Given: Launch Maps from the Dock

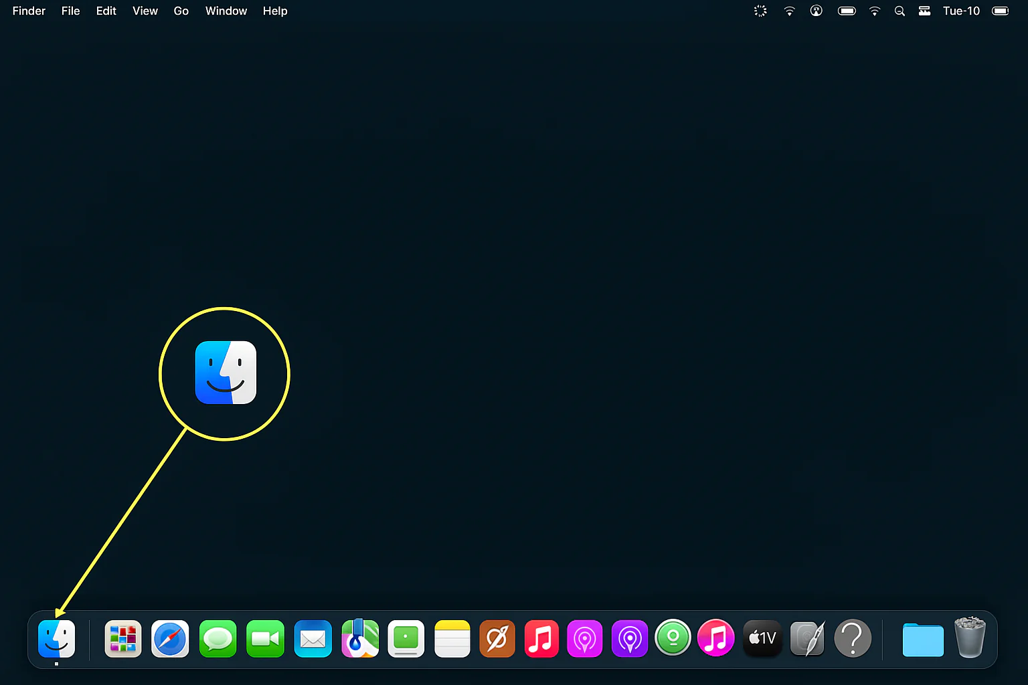Looking at the screenshot, I should tap(360, 639).
